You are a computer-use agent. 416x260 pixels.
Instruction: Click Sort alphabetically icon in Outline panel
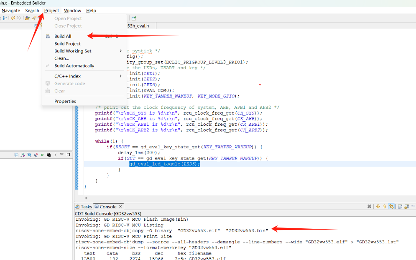pos(23,155)
